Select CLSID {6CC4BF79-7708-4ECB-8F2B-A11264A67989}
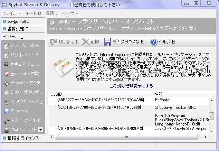The image size is (219, 151). 99,107
